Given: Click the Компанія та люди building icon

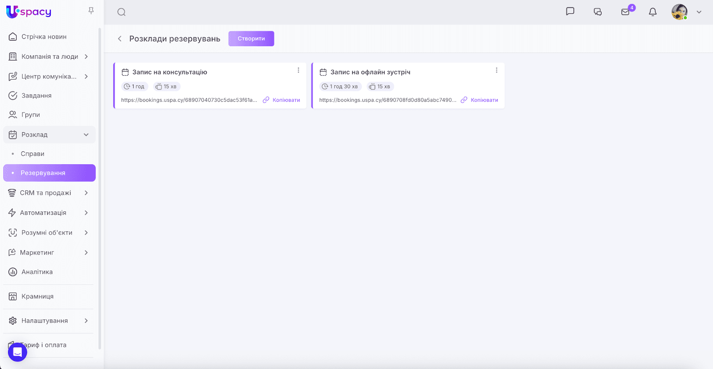Looking at the screenshot, I should coord(13,57).
